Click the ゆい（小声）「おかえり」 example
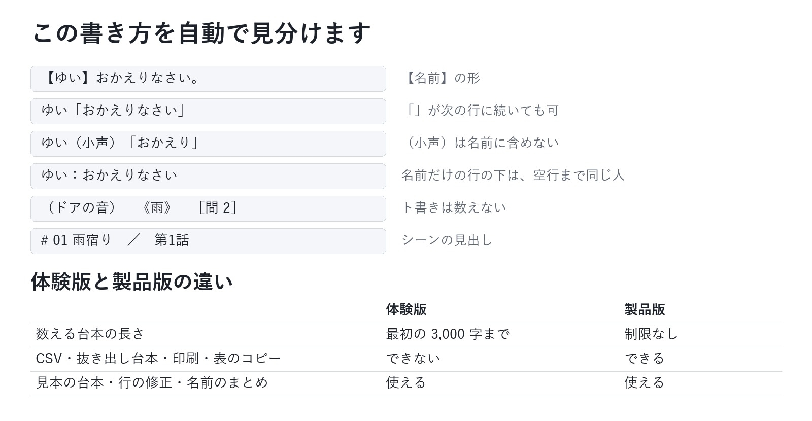 click(208, 144)
